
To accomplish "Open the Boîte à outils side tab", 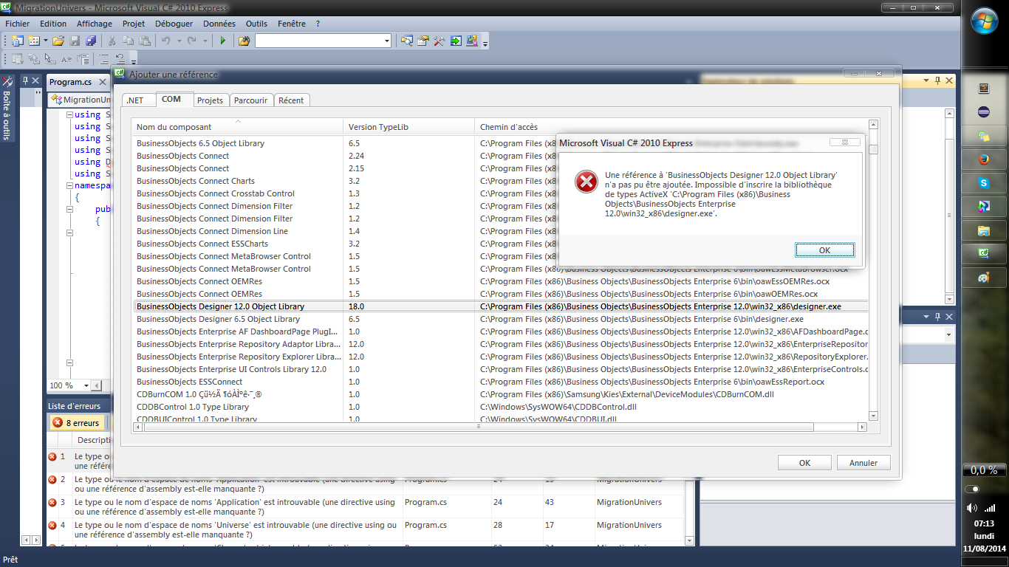I will point(7,108).
